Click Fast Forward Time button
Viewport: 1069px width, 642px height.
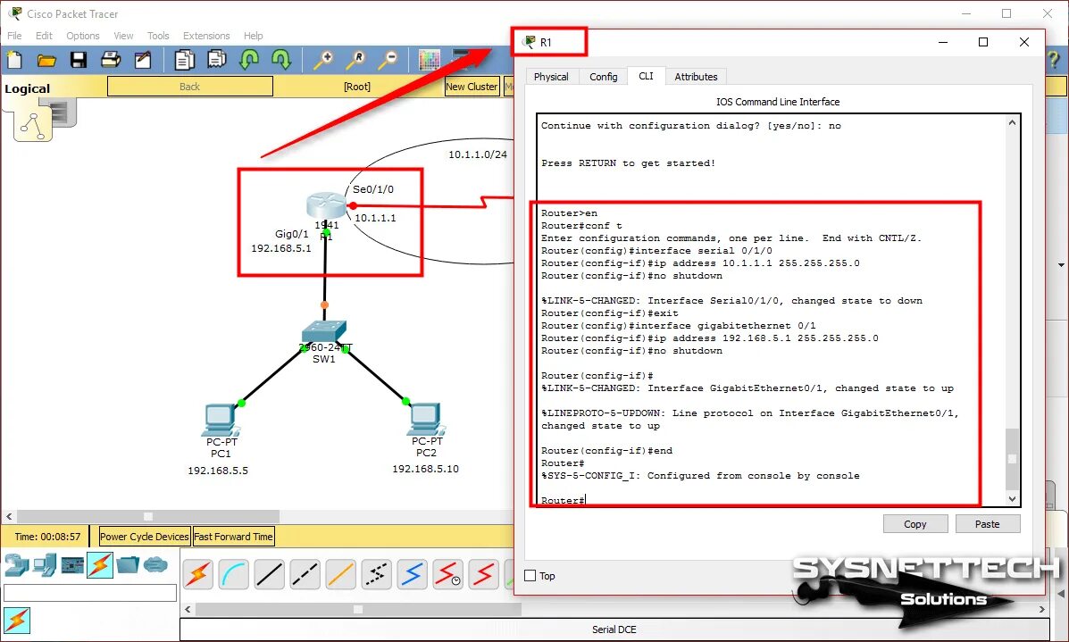[x=233, y=537]
